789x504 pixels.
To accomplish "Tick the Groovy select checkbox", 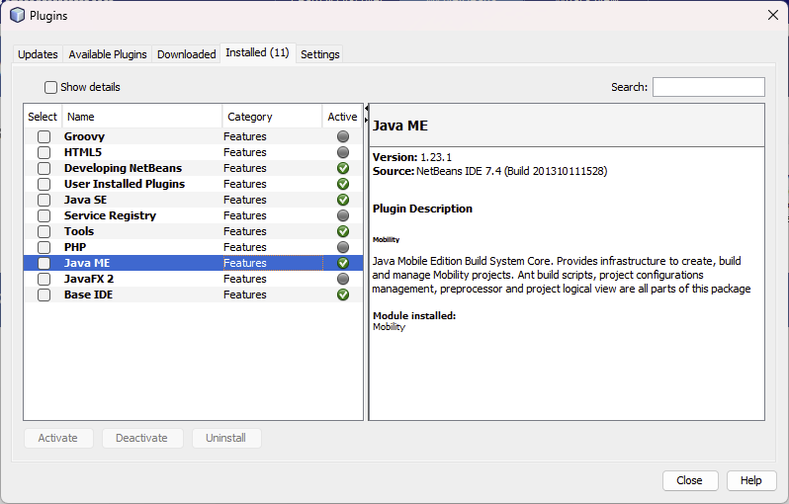I will point(44,136).
